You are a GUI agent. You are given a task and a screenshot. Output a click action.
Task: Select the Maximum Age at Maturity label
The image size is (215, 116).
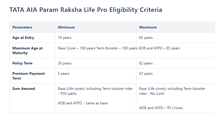27,50
